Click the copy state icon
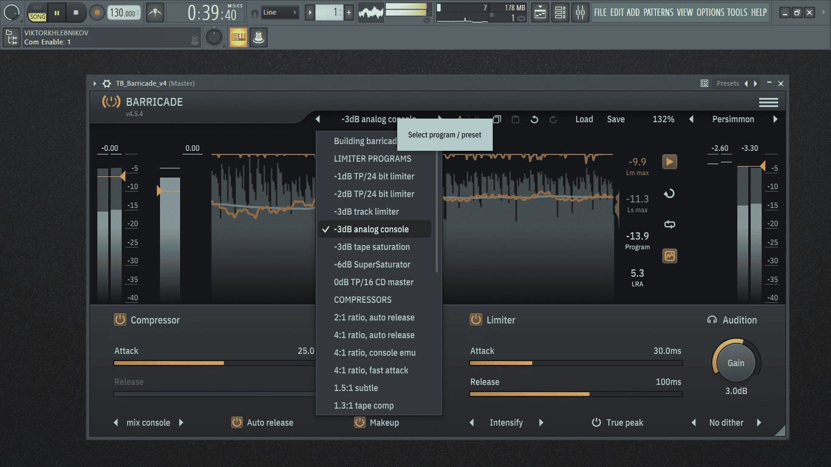 497,119
